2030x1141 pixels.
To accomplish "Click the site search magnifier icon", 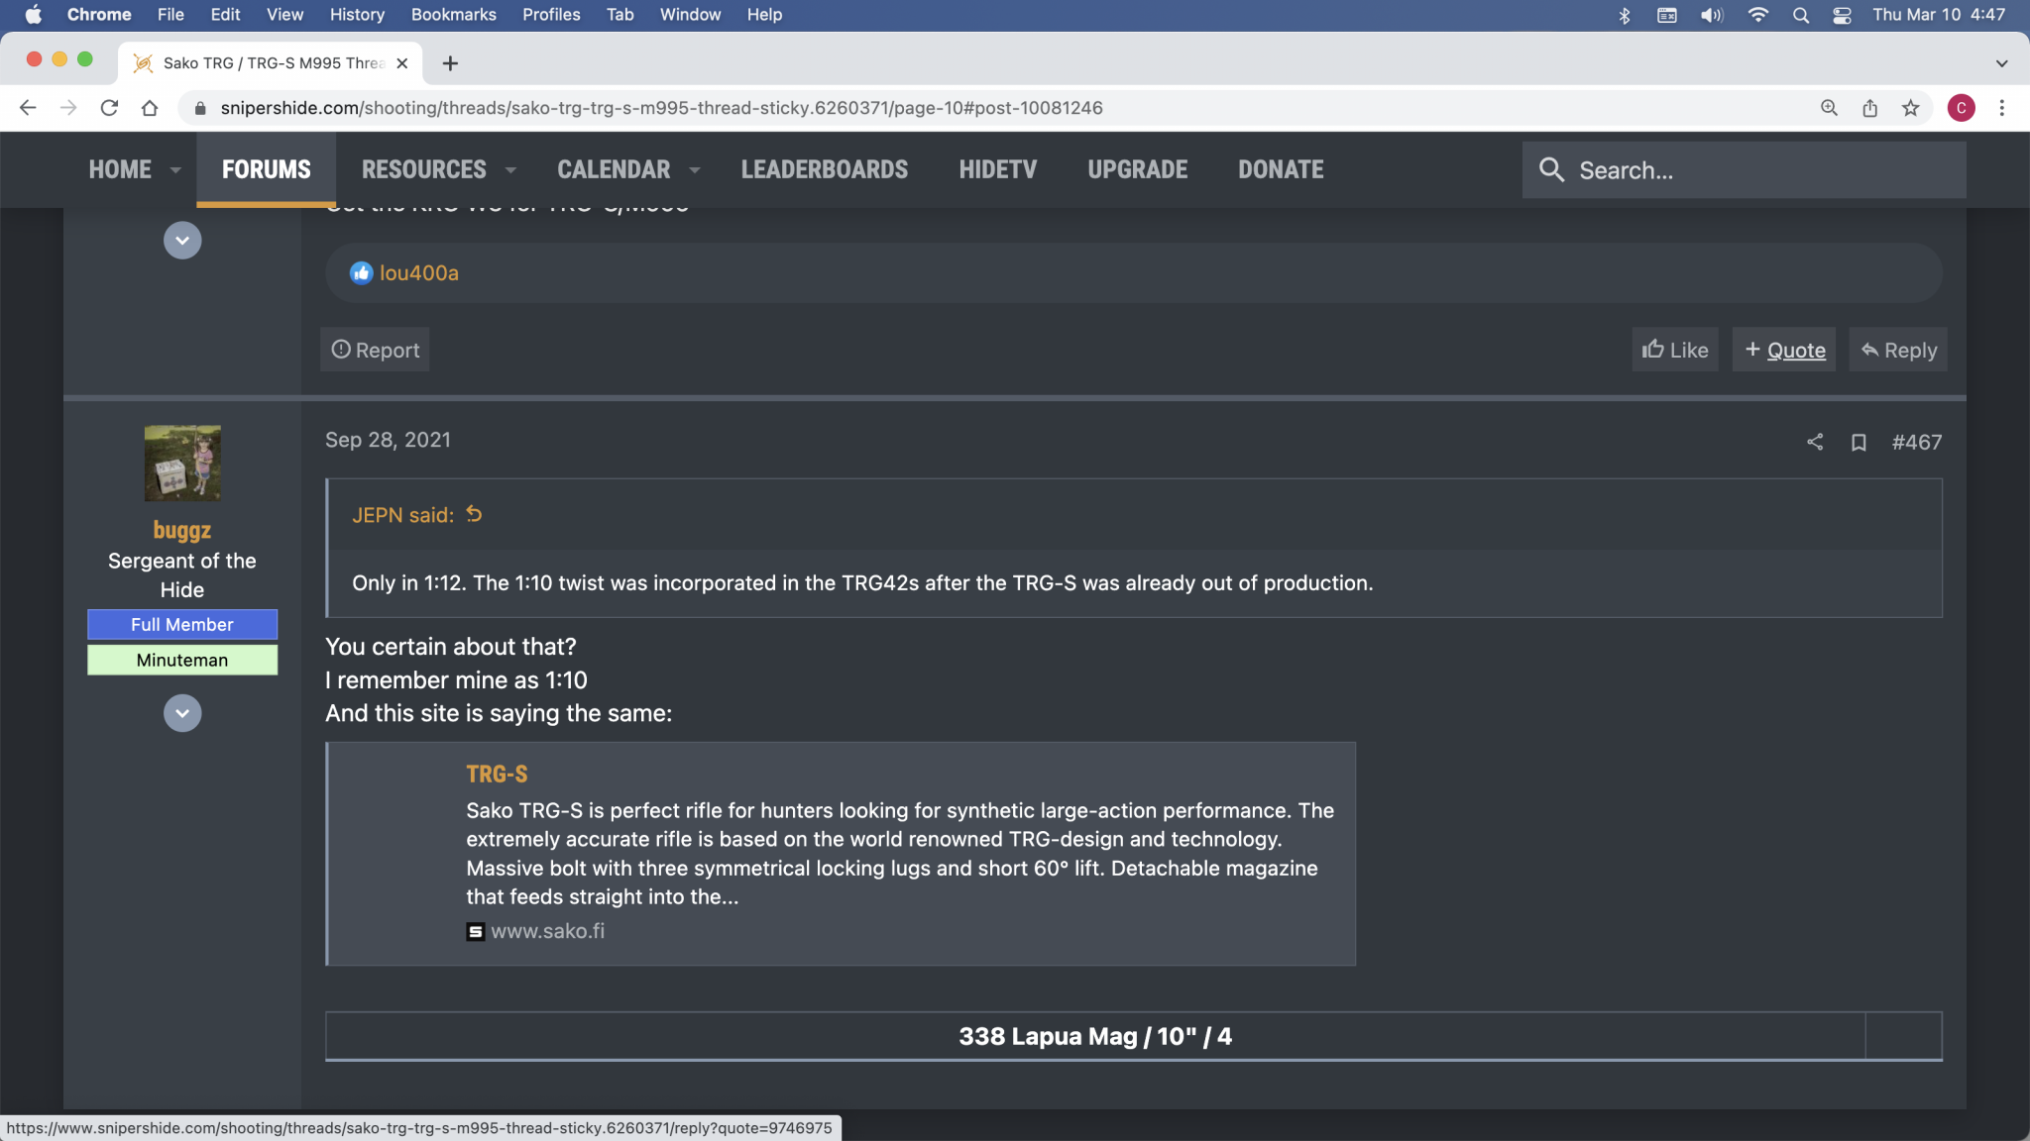I will [x=1551, y=170].
